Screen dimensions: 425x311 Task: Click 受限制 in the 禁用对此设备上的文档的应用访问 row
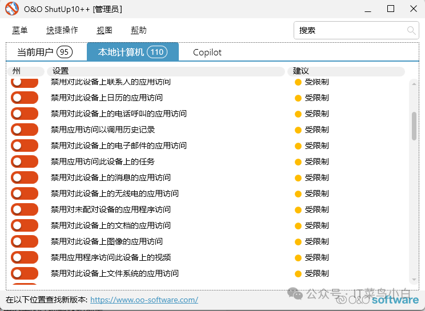coord(316,225)
